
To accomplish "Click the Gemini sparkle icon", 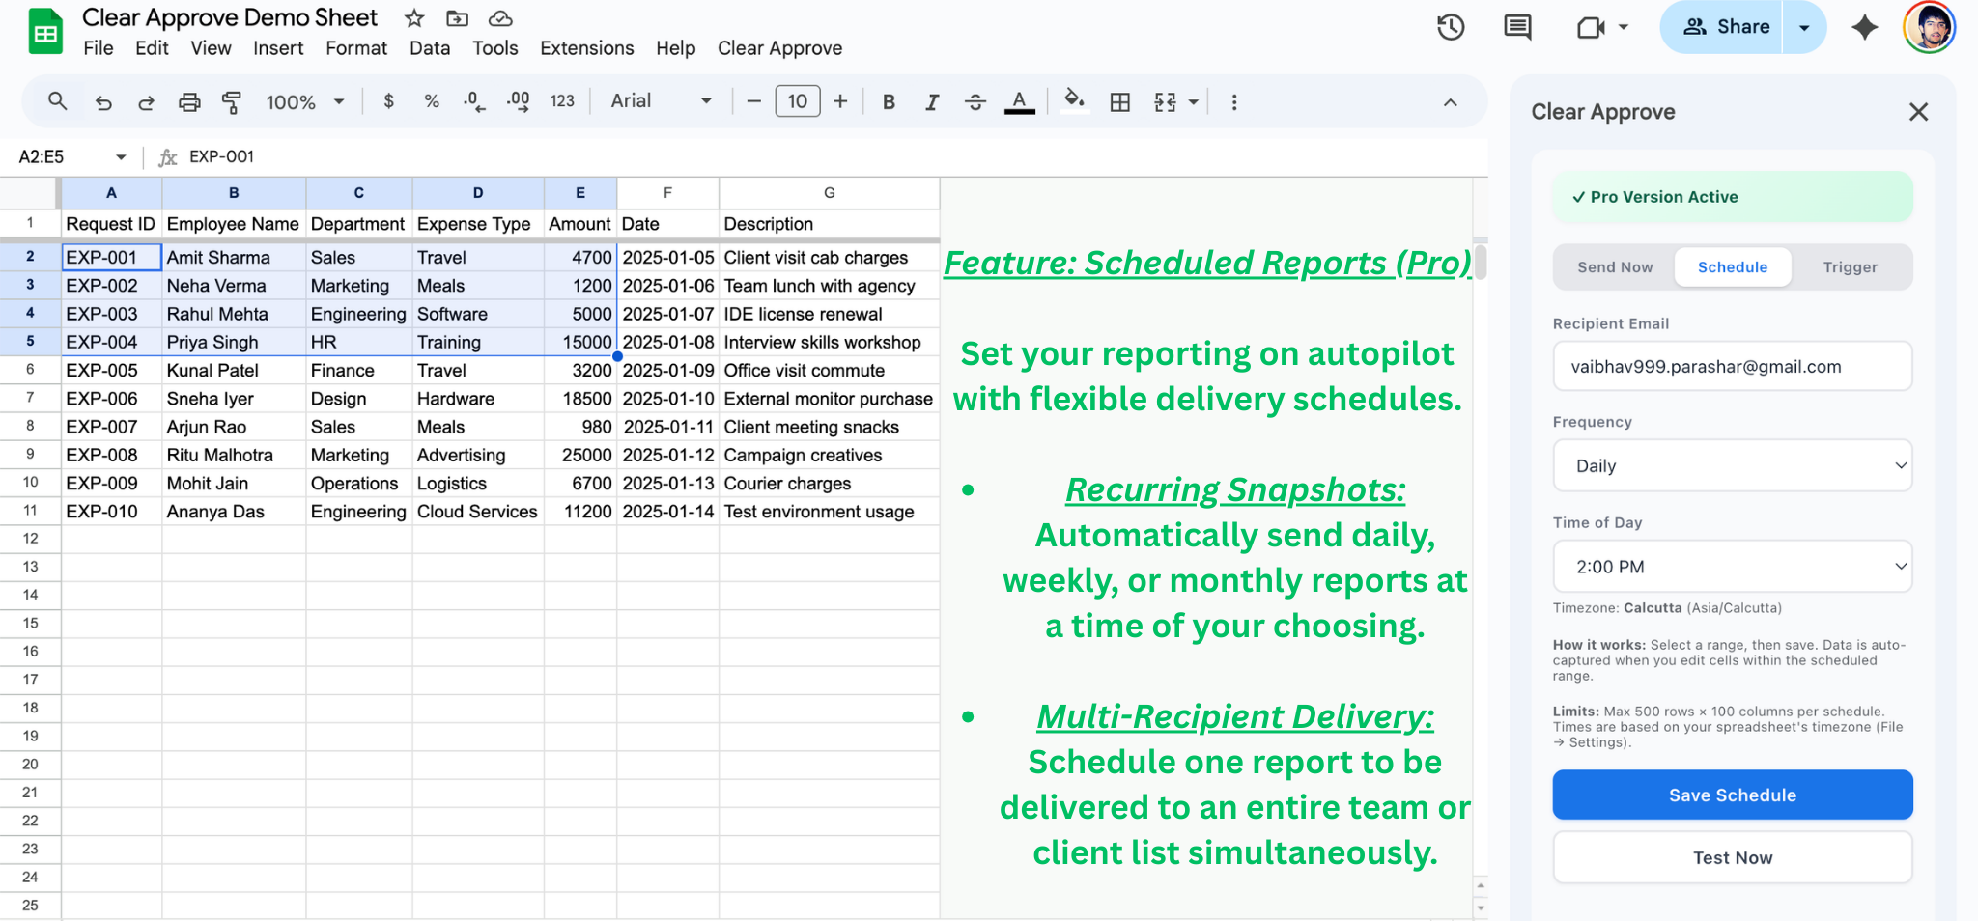I will click(1864, 28).
